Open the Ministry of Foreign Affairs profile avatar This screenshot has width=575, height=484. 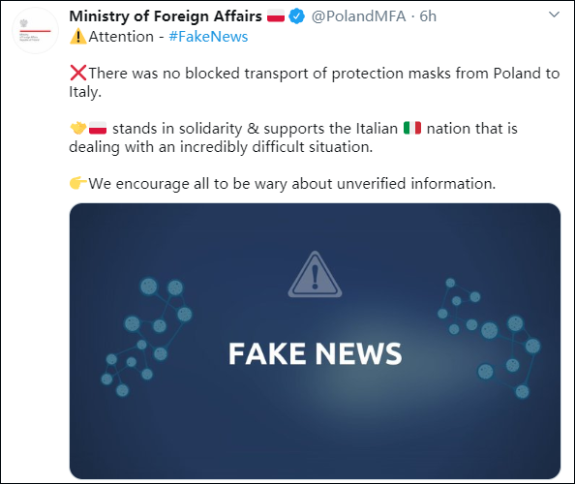pyautogui.click(x=35, y=30)
